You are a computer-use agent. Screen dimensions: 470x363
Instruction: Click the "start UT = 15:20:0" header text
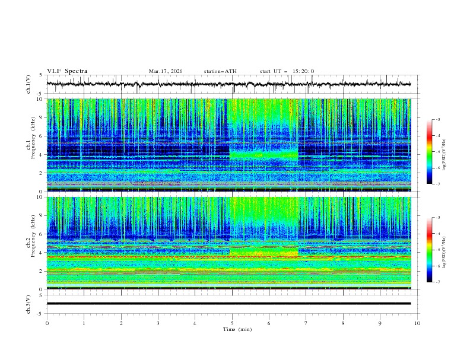[287, 71]
